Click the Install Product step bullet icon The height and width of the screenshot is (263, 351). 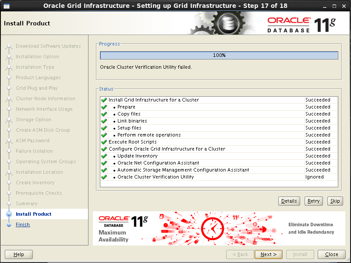(x=9, y=214)
